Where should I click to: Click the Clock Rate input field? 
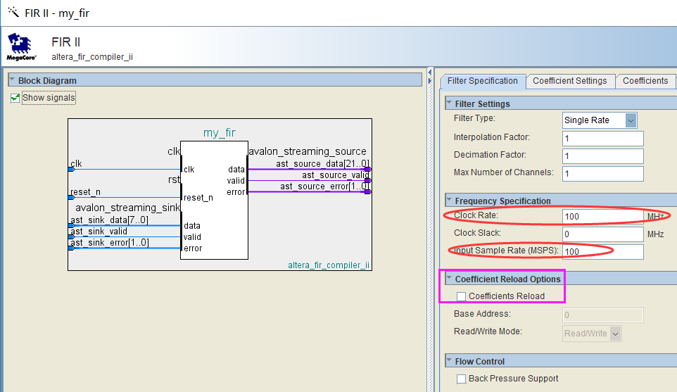click(x=602, y=216)
